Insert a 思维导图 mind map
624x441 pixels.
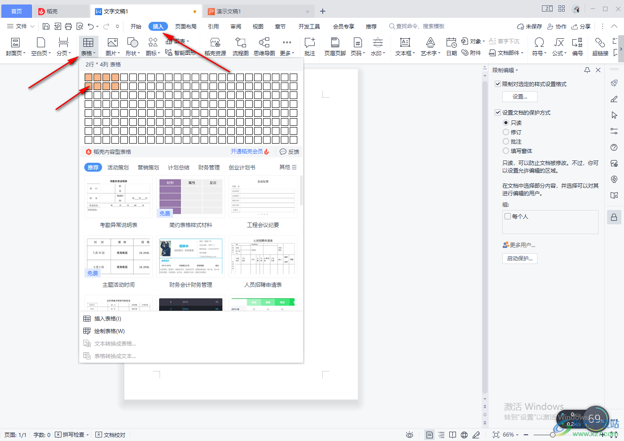264,47
